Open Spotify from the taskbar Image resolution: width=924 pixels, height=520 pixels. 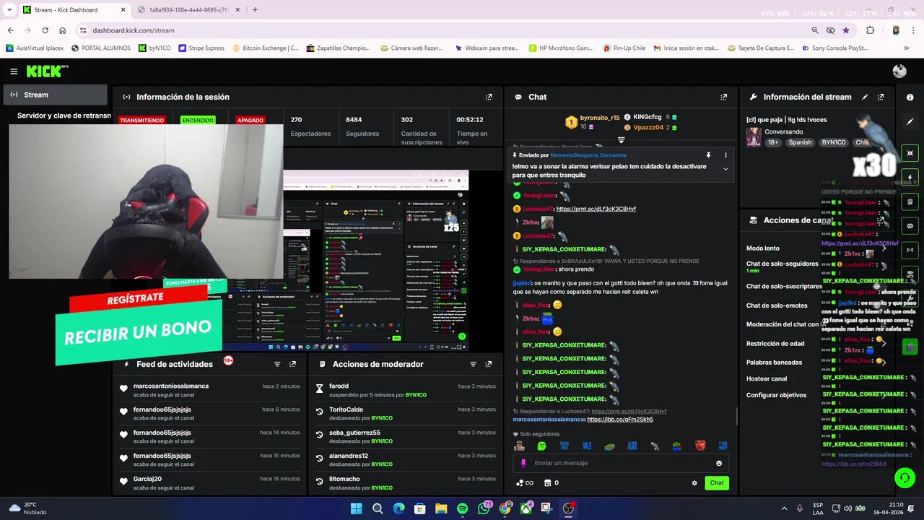463,508
